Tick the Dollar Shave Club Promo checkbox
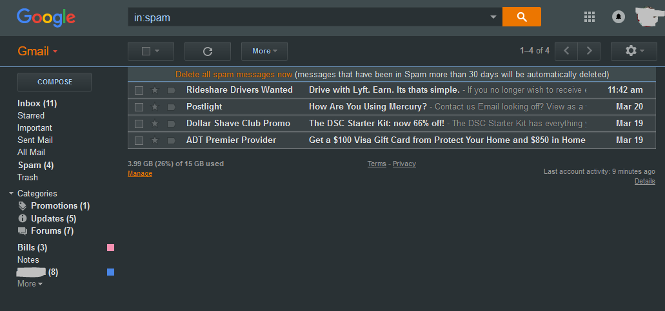 [x=139, y=124]
